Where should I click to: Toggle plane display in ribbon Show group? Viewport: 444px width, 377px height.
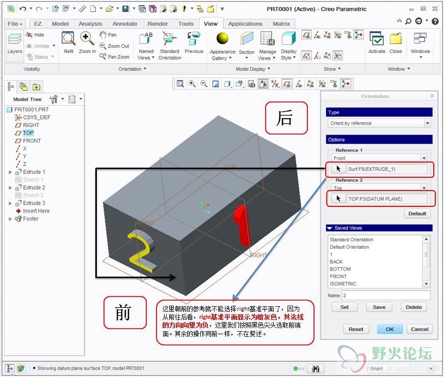tap(306, 35)
